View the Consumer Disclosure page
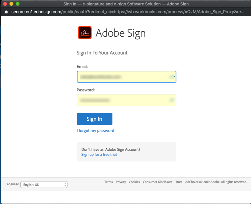 click(158, 182)
